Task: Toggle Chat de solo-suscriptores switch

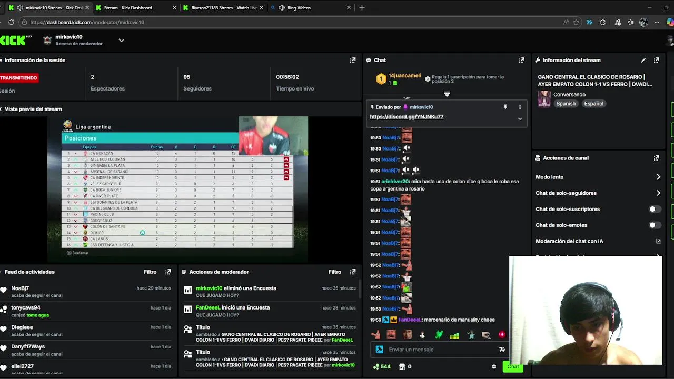Action: click(x=655, y=209)
